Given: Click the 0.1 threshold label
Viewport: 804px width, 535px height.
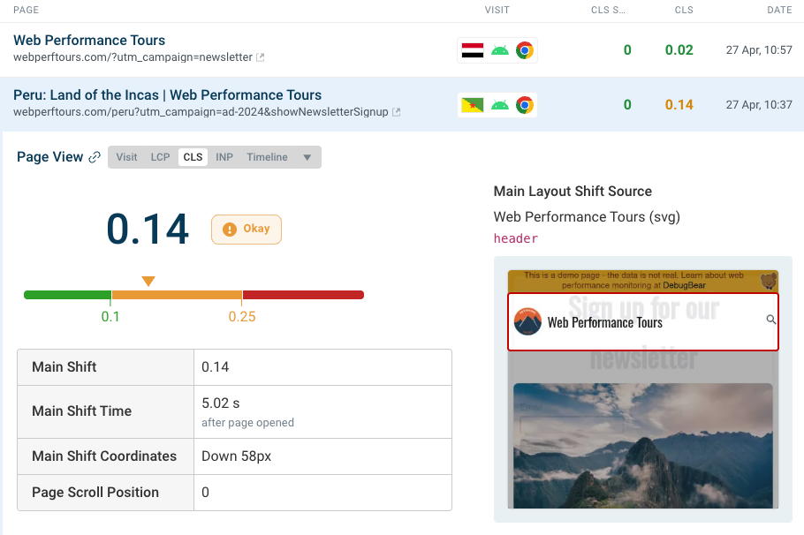Looking at the screenshot, I should [110, 317].
